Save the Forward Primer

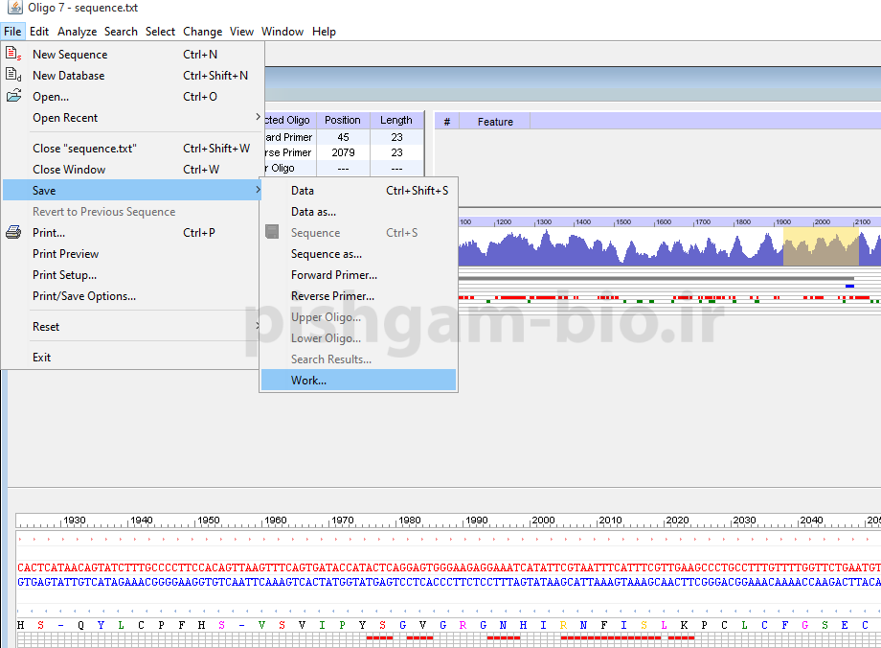[333, 275]
